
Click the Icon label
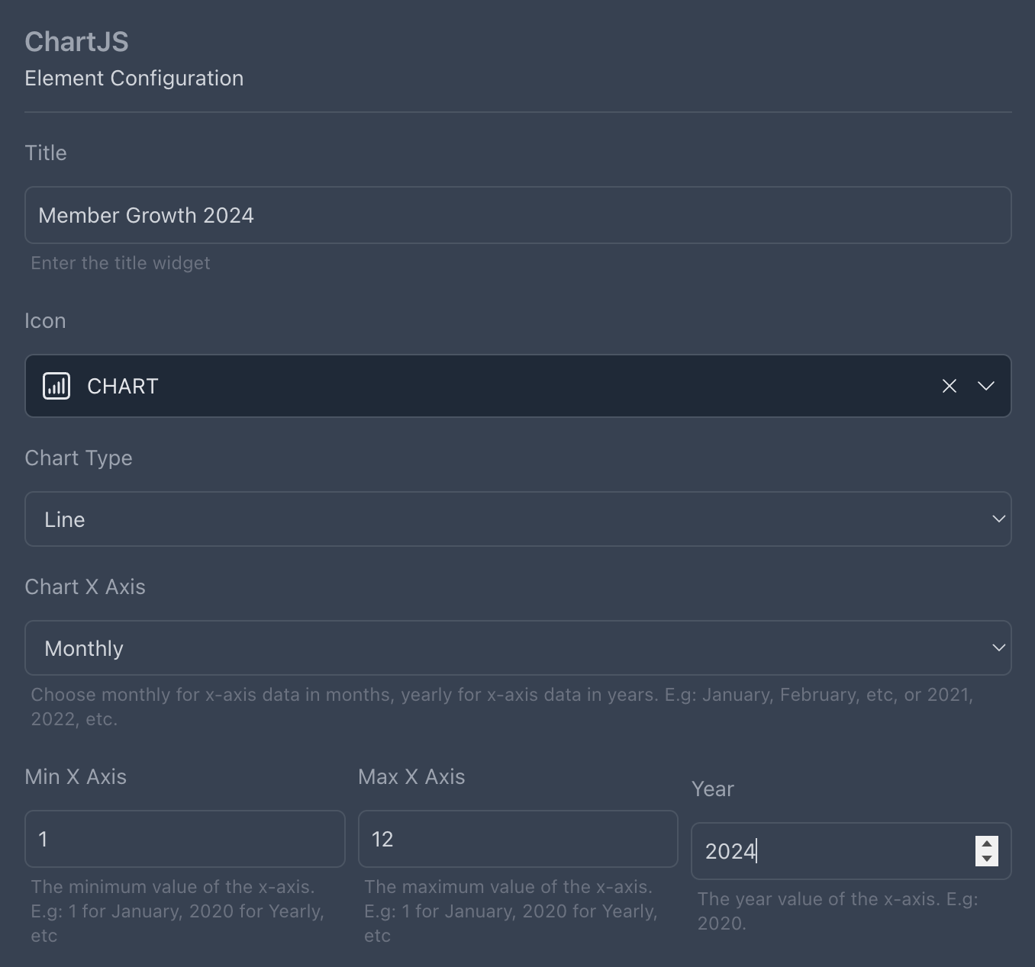click(x=45, y=321)
